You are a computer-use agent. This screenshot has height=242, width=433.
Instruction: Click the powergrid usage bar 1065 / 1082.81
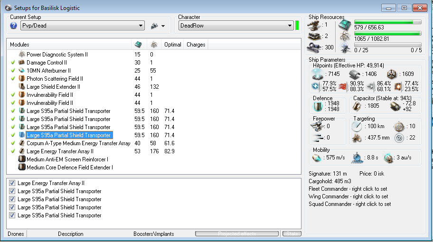(387, 33)
